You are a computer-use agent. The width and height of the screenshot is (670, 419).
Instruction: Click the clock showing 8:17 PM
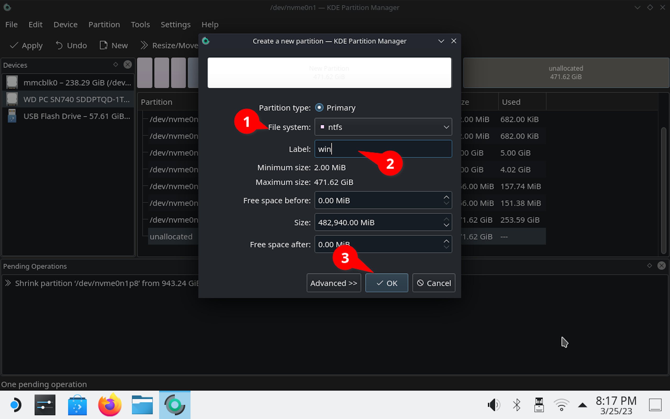(616, 405)
